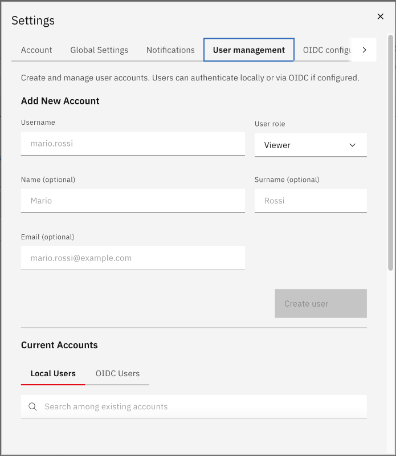Focus the Username input field
The image size is (396, 456).
tap(133, 144)
